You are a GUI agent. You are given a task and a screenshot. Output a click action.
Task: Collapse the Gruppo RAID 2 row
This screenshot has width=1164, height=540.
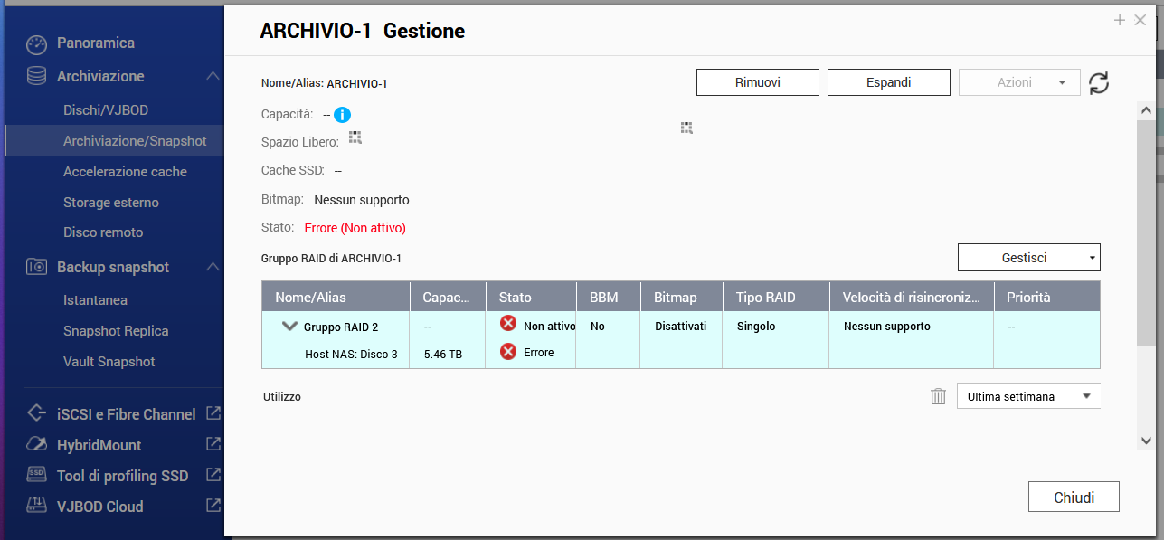click(289, 327)
